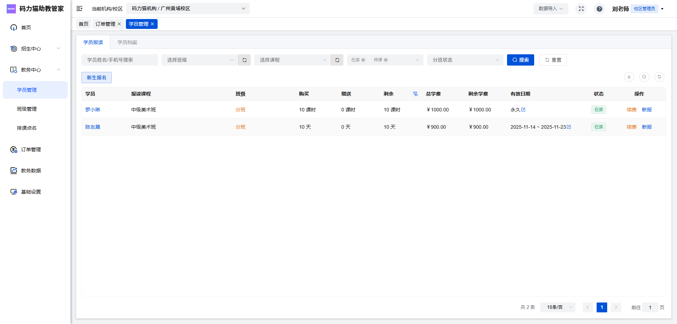Focus the 学员姓名/手机号搜索 input field
Image resolution: width=677 pixels, height=324 pixels.
pyautogui.click(x=120, y=60)
